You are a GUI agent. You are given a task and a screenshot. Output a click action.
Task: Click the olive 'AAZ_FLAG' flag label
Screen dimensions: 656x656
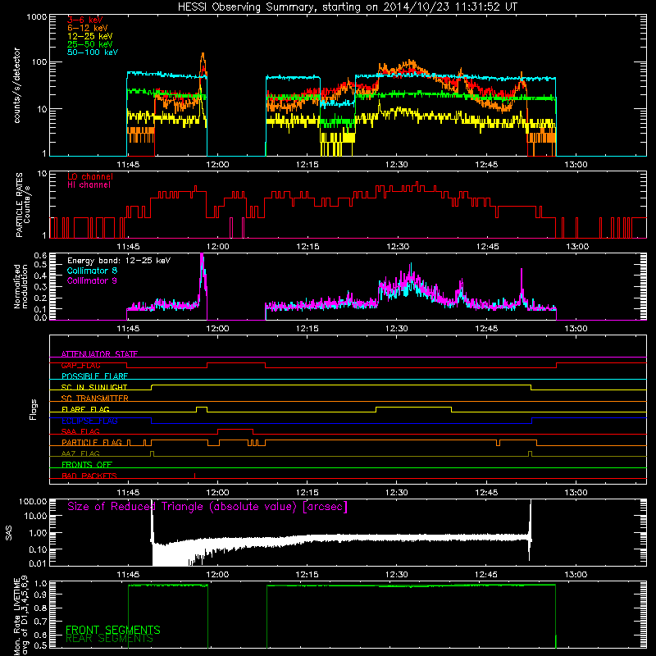pos(80,453)
